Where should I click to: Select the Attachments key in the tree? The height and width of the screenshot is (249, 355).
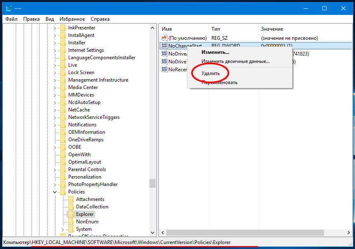tap(90, 199)
